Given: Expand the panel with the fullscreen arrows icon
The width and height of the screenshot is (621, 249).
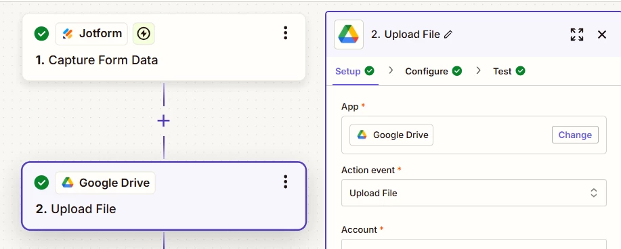Looking at the screenshot, I should [577, 35].
